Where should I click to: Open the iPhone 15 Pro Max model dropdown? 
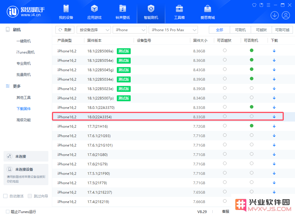coord(173,30)
